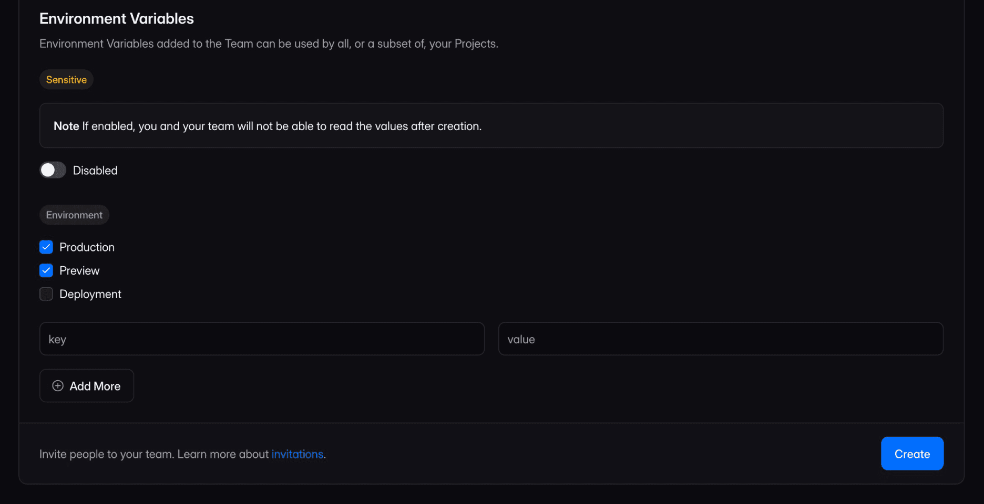Uncheck the Production environment checkbox

click(46, 247)
